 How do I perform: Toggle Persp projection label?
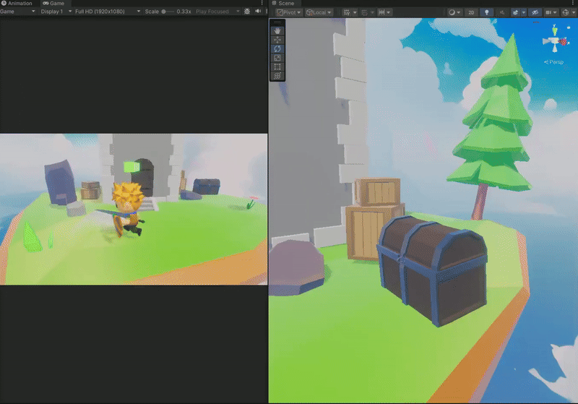(x=554, y=62)
